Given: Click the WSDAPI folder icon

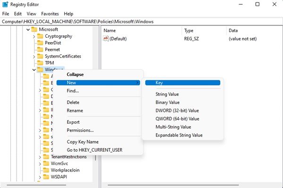Looking at the screenshot, I should click(46, 177).
